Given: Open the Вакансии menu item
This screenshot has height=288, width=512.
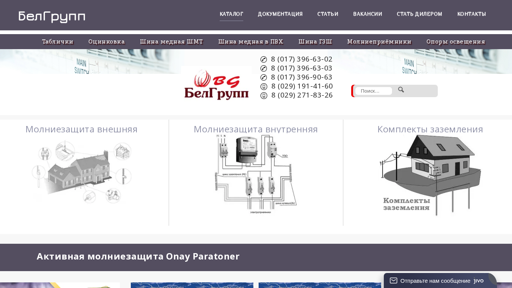Looking at the screenshot, I should (368, 14).
